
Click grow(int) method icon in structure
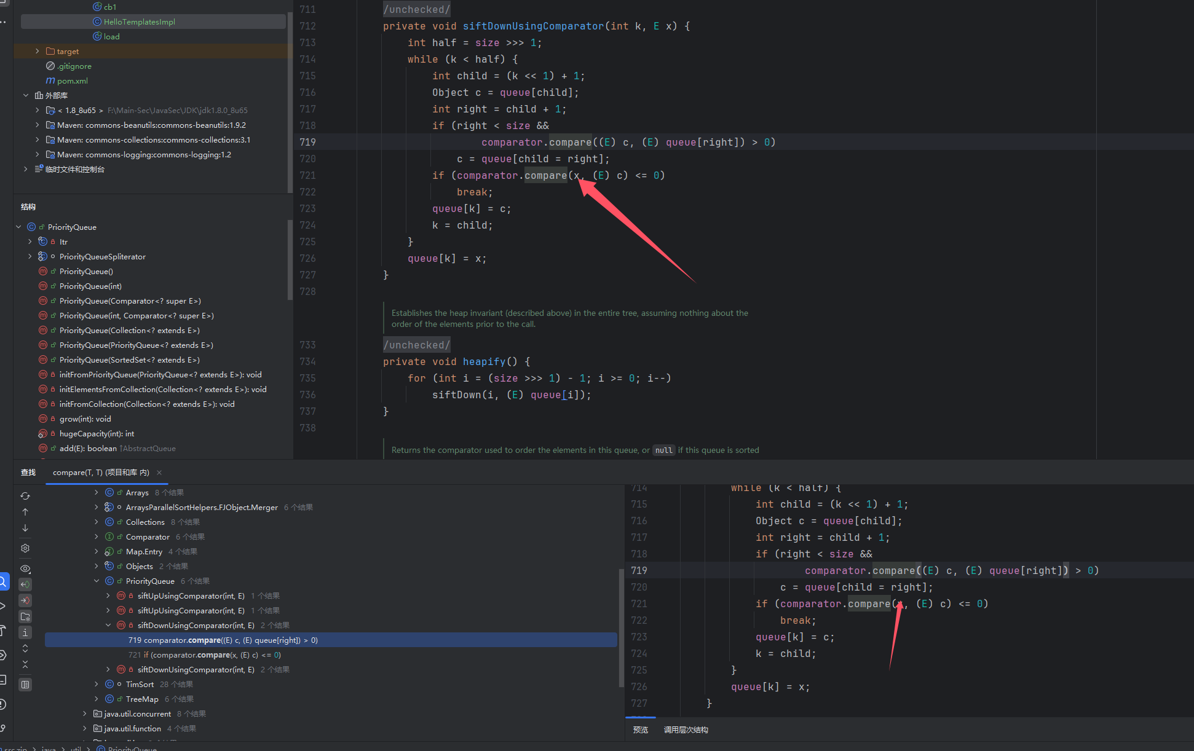[x=43, y=419]
